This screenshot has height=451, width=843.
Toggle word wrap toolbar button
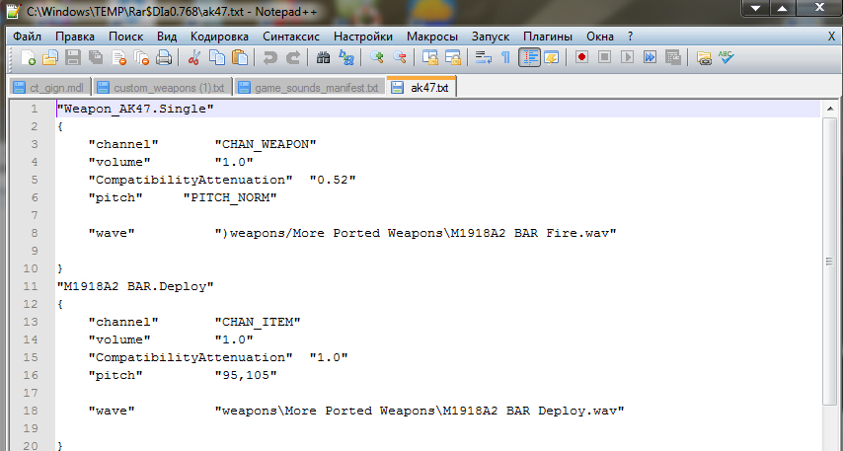click(484, 57)
